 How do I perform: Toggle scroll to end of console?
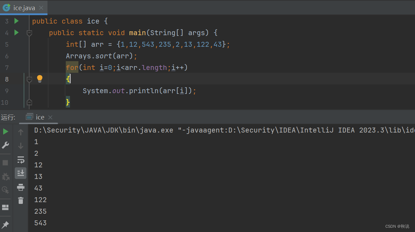[x=21, y=173]
